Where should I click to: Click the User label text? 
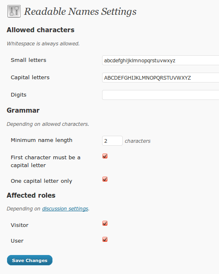(x=17, y=241)
